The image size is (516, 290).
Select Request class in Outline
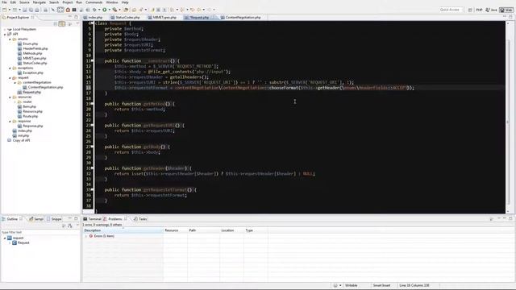23,243
